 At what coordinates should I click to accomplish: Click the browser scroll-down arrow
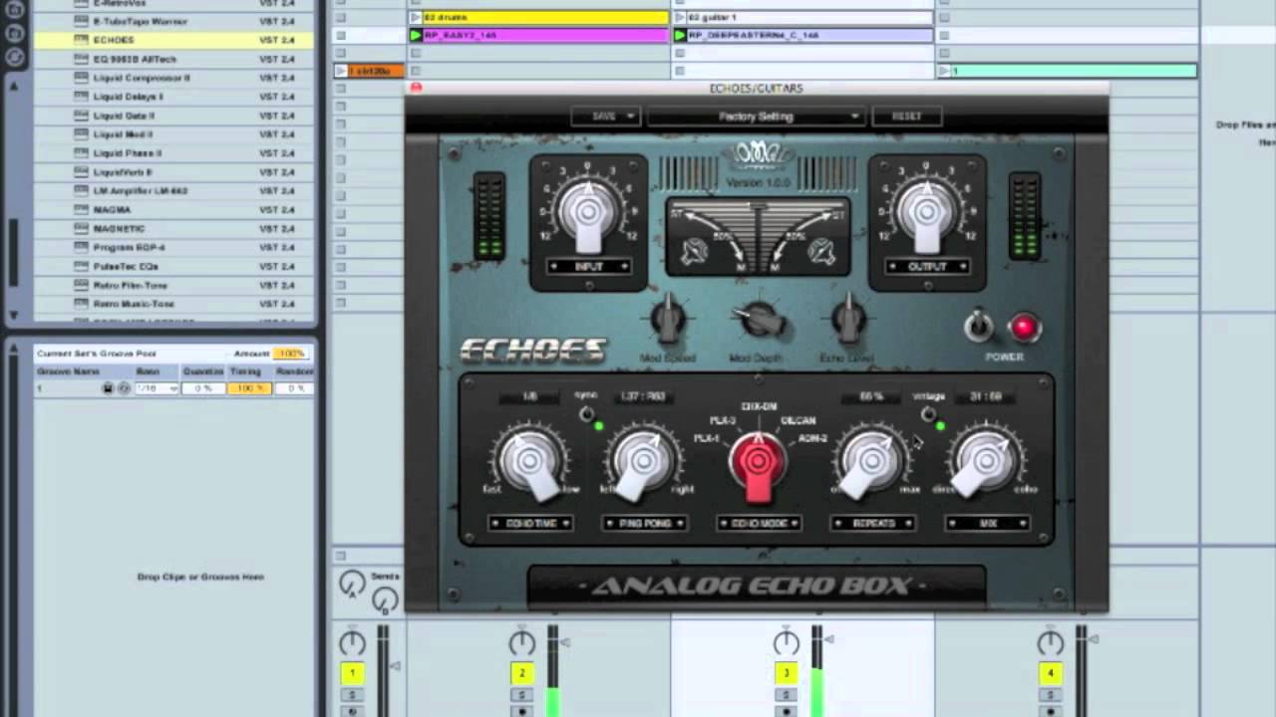click(14, 315)
